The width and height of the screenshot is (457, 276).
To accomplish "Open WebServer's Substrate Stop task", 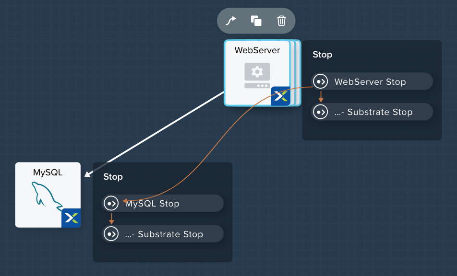I will point(372,112).
